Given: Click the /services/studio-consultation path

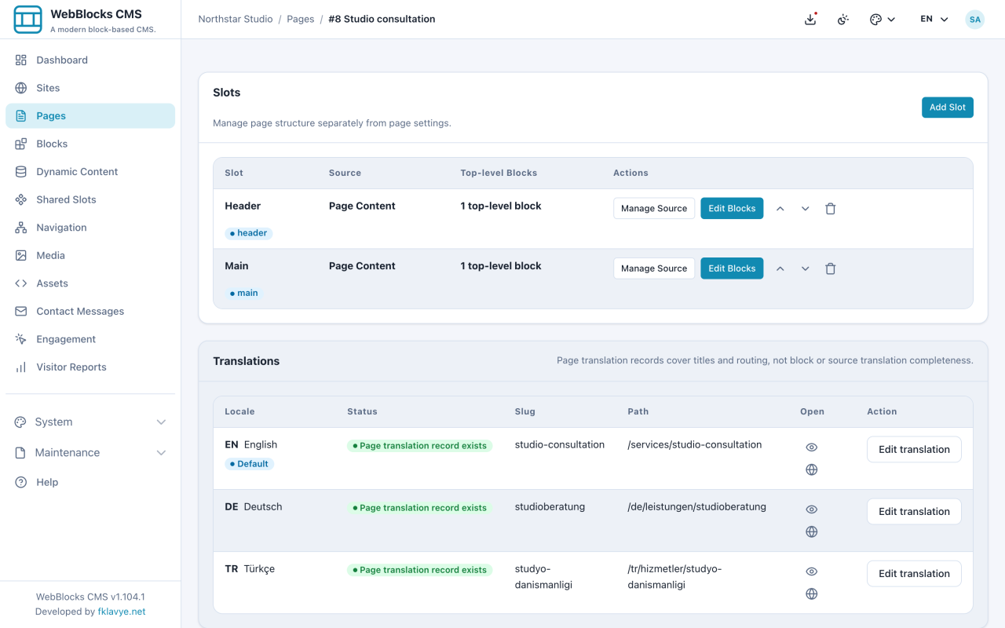Looking at the screenshot, I should [695, 444].
